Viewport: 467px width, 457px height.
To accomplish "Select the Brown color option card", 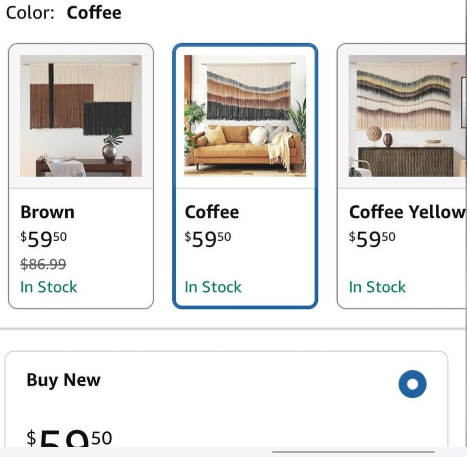I will point(81,176).
